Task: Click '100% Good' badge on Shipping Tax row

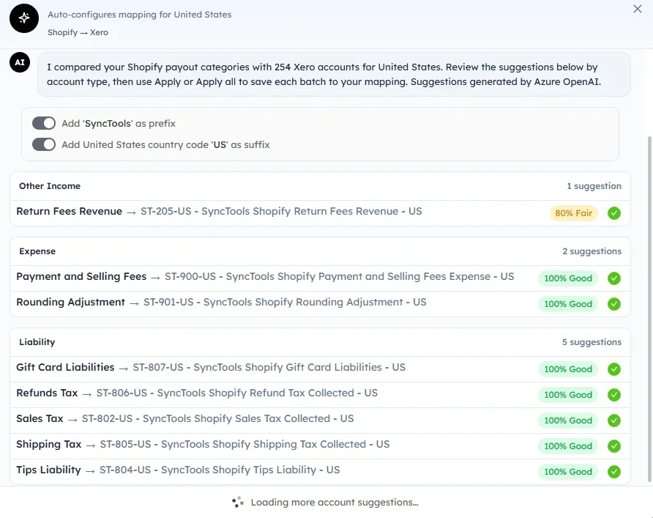Action: point(568,446)
